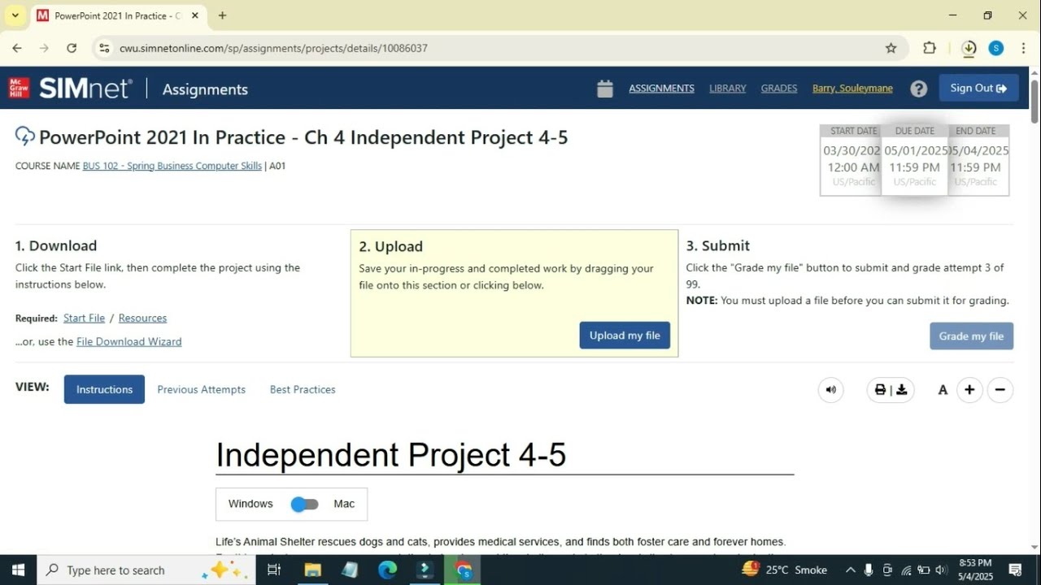The height and width of the screenshot is (585, 1041).
Task: Decrease text size with minus icon
Action: coord(1000,390)
